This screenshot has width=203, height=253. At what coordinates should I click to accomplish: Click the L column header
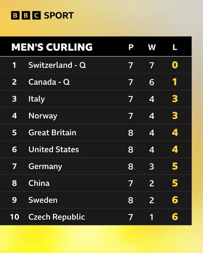(175, 47)
